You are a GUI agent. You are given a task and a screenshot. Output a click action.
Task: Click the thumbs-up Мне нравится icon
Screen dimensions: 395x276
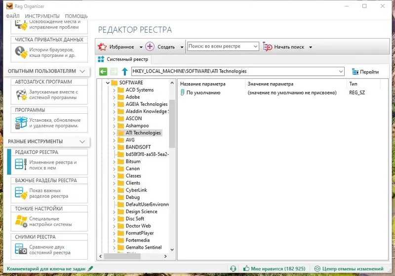(246, 269)
